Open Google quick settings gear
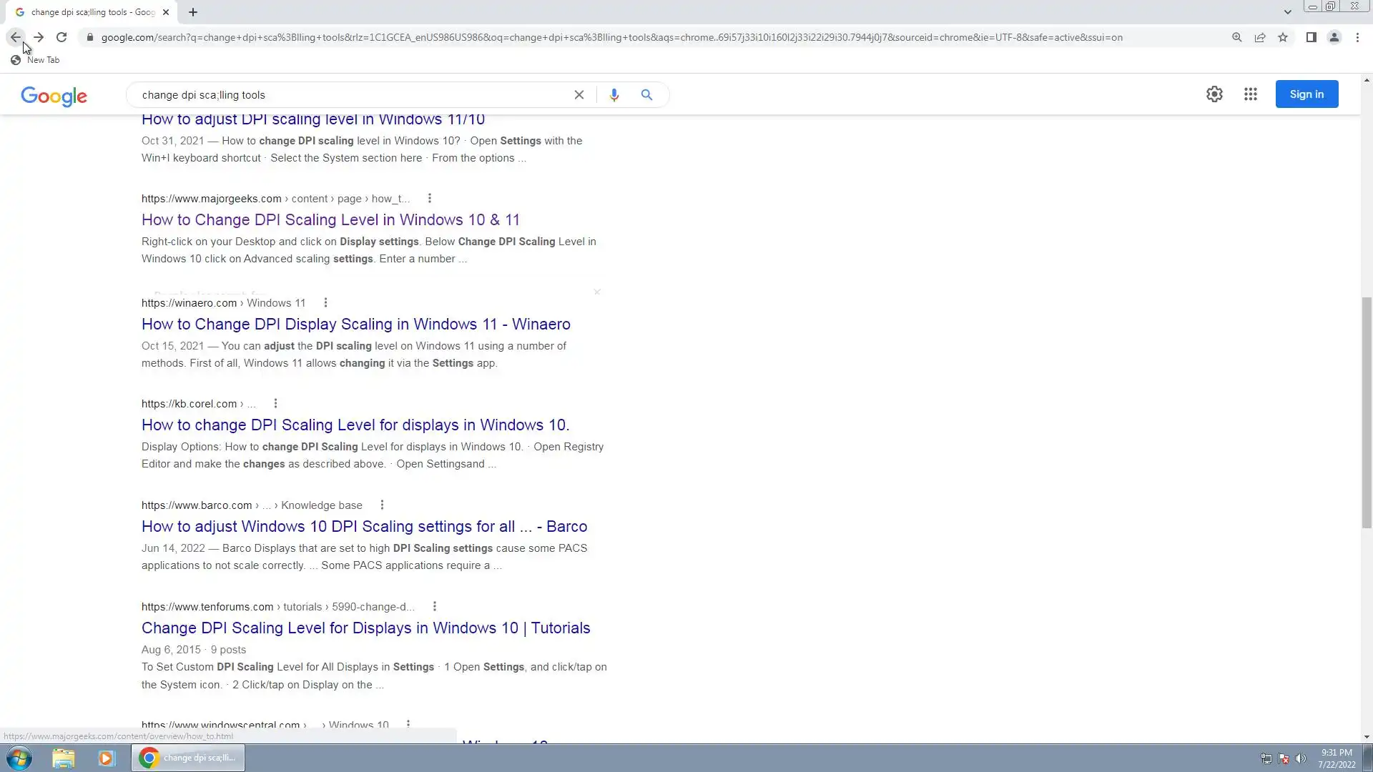The width and height of the screenshot is (1373, 772). pos(1214,94)
